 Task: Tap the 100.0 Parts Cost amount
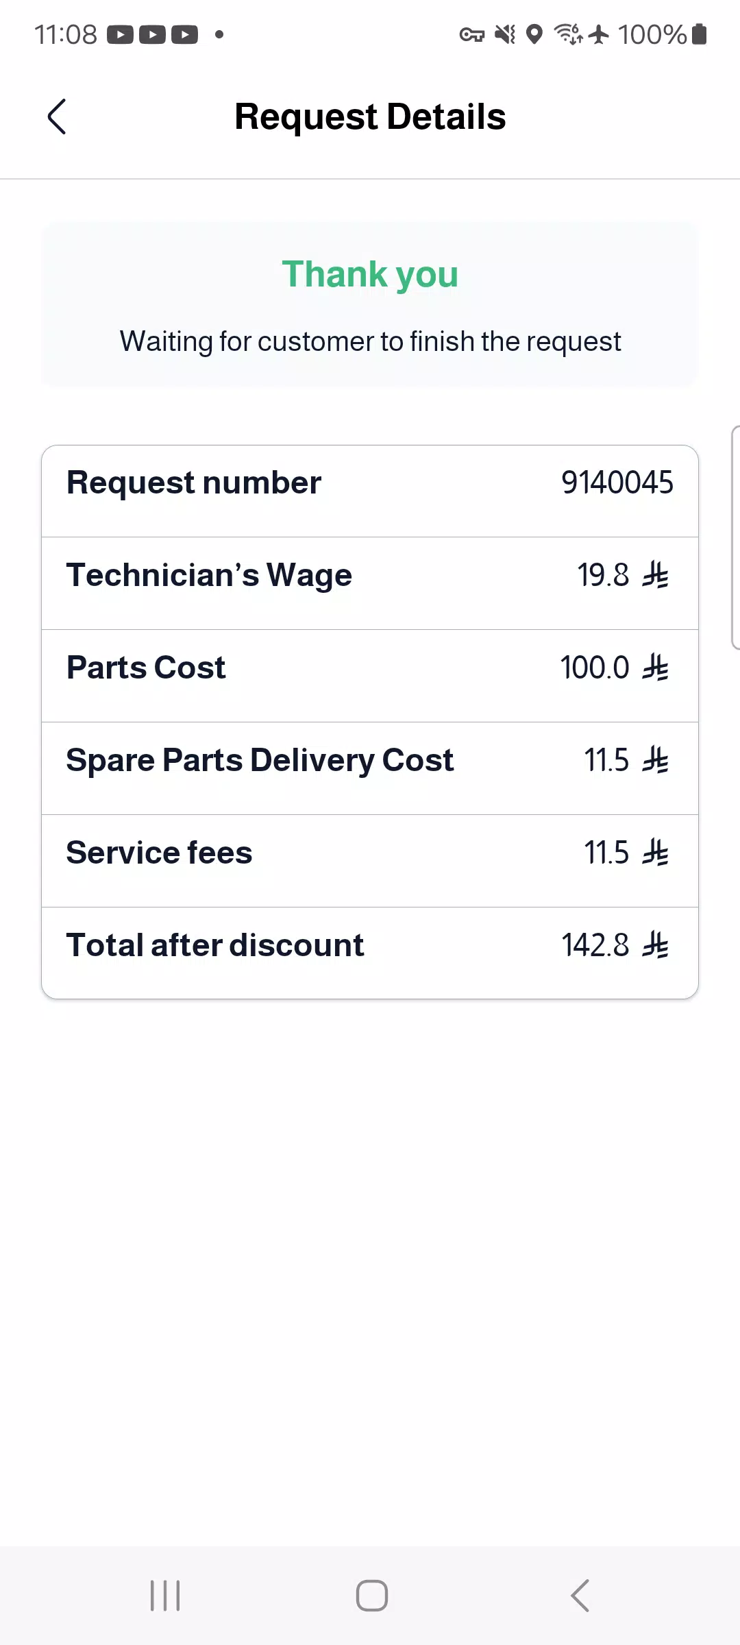(595, 668)
